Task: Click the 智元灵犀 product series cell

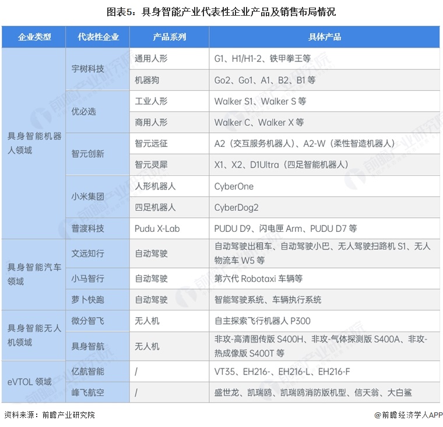Action: coord(169,165)
